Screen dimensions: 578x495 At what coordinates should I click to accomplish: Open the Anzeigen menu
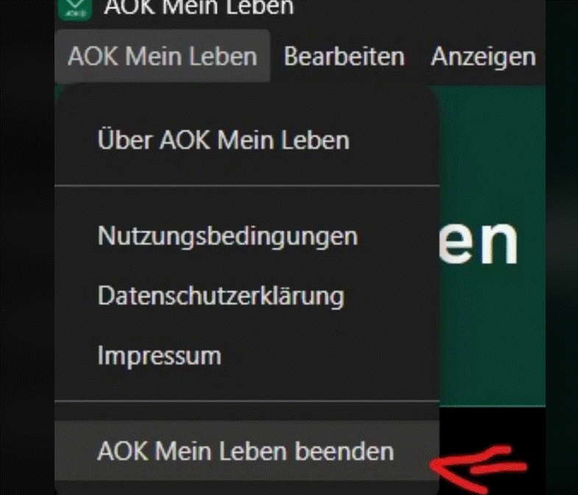(483, 57)
